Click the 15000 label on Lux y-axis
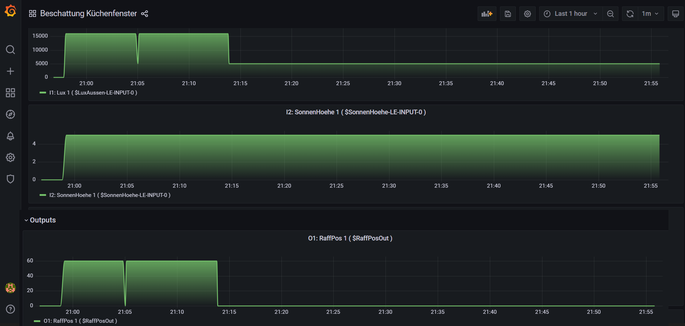This screenshot has width=685, height=326. point(40,36)
